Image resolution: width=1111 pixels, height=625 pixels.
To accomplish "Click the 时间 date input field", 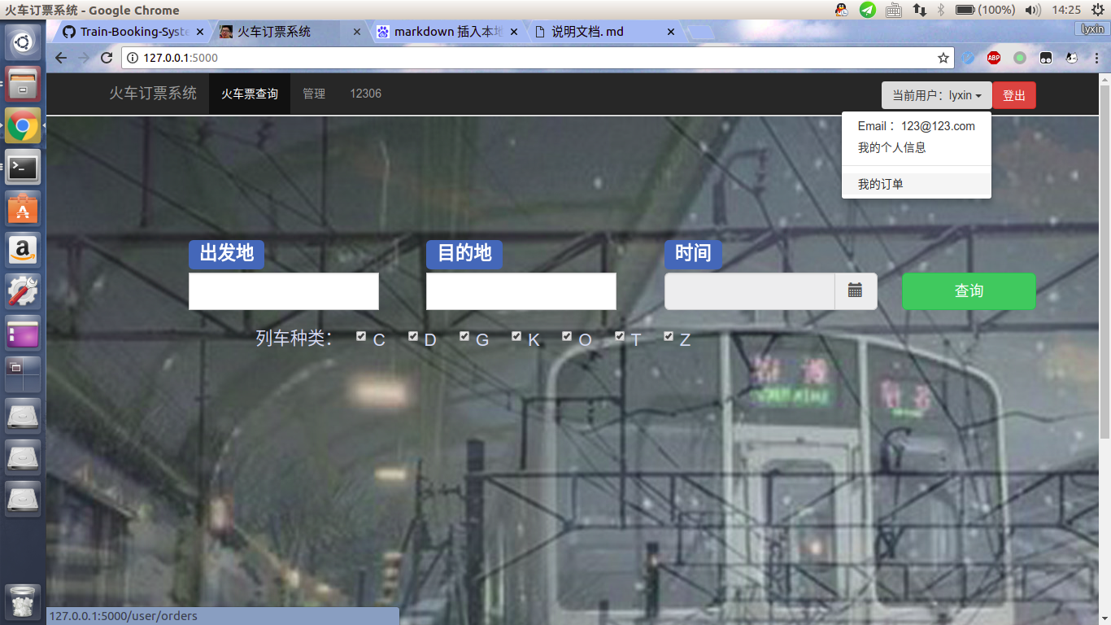I will coord(750,291).
